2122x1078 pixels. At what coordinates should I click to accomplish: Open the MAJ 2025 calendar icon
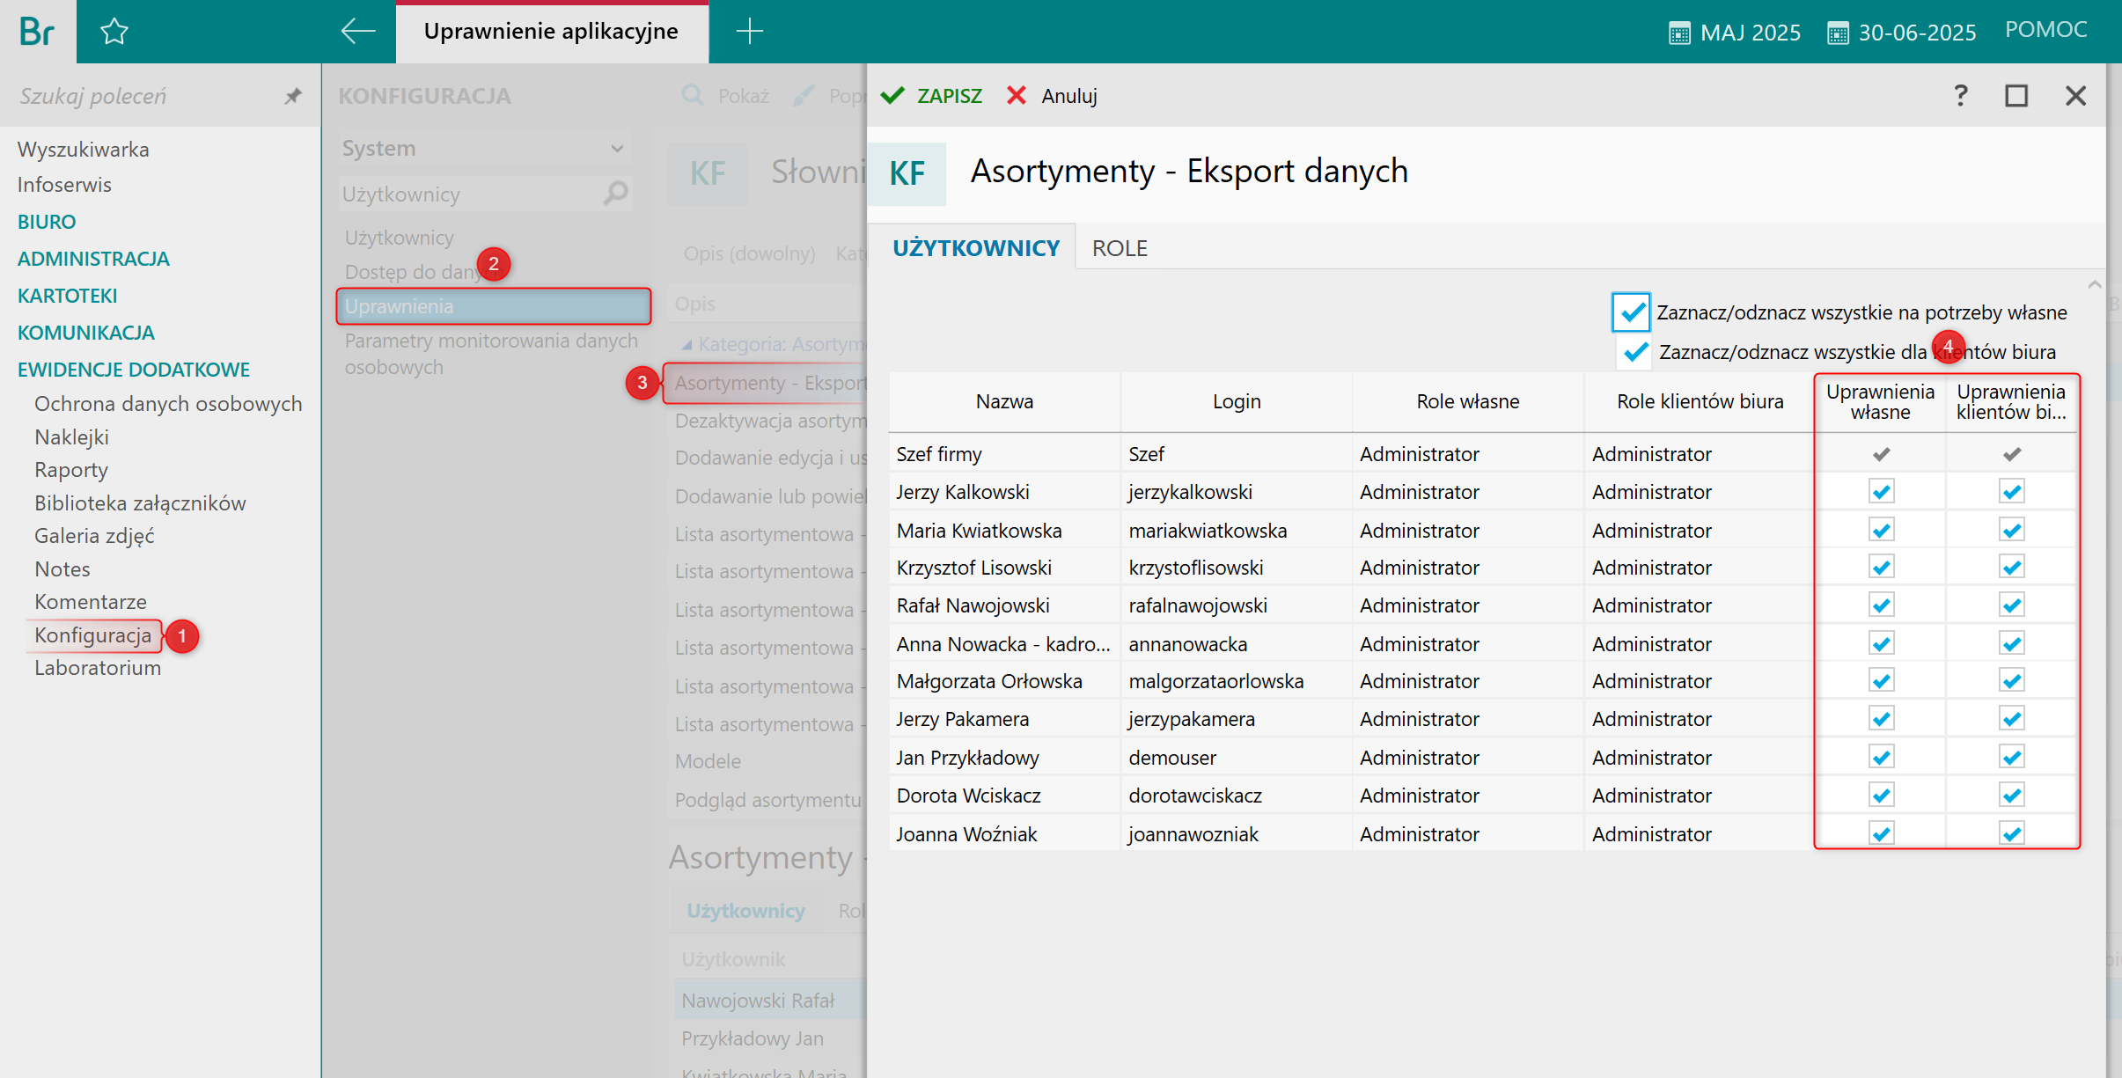pyautogui.click(x=1679, y=33)
